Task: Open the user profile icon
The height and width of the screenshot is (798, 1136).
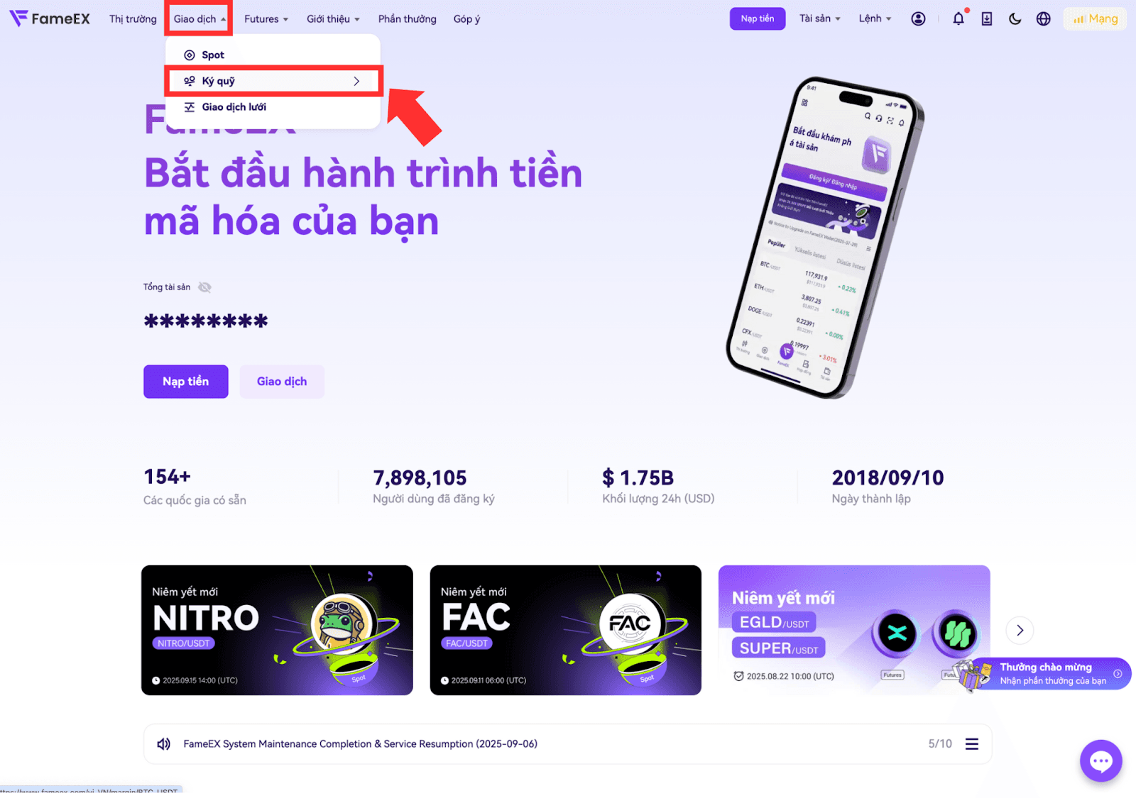Action: [x=918, y=19]
